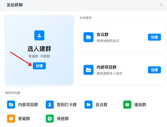Click 创建 button for 会议群 recommendation
This screenshot has width=167, height=127.
(154, 37)
